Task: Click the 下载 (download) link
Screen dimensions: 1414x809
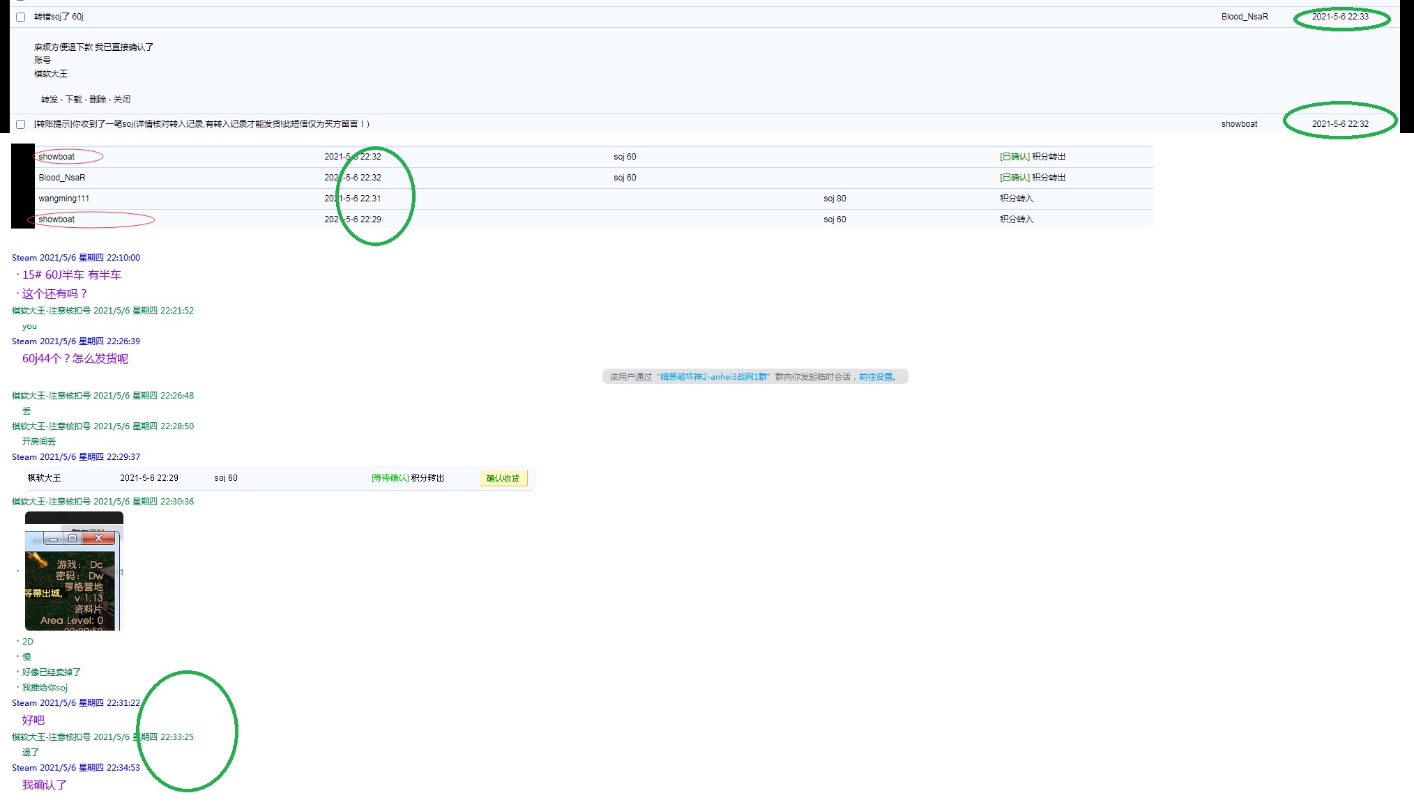Action: 74,100
